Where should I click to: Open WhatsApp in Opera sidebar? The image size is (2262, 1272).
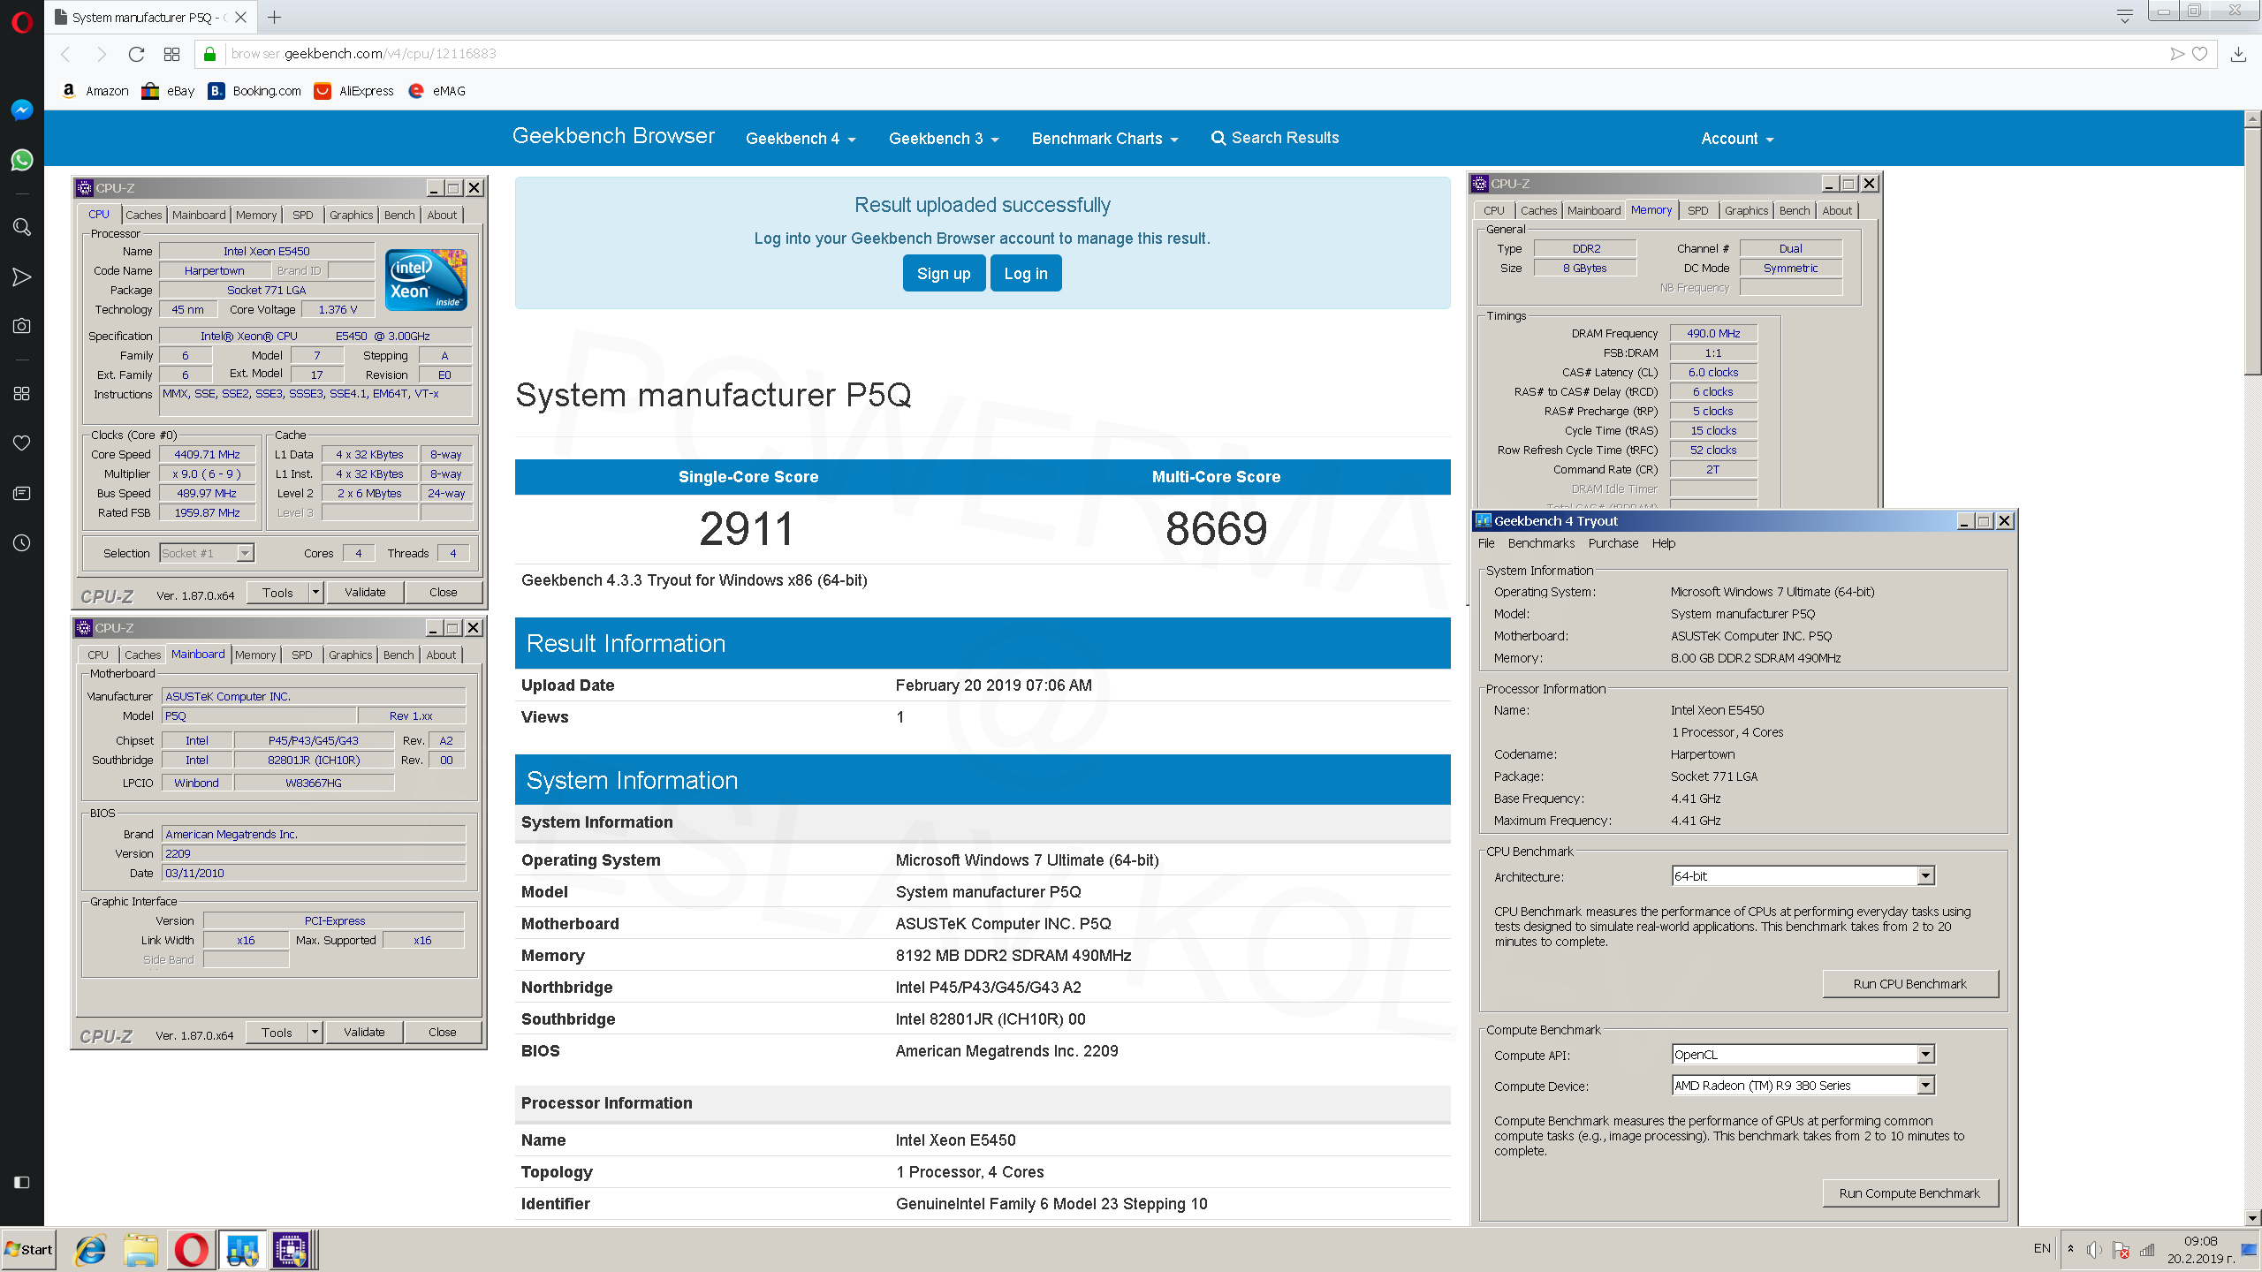pyautogui.click(x=22, y=160)
